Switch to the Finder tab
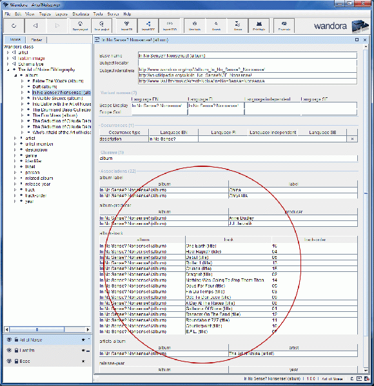This screenshot has width=374, height=386. [37, 40]
